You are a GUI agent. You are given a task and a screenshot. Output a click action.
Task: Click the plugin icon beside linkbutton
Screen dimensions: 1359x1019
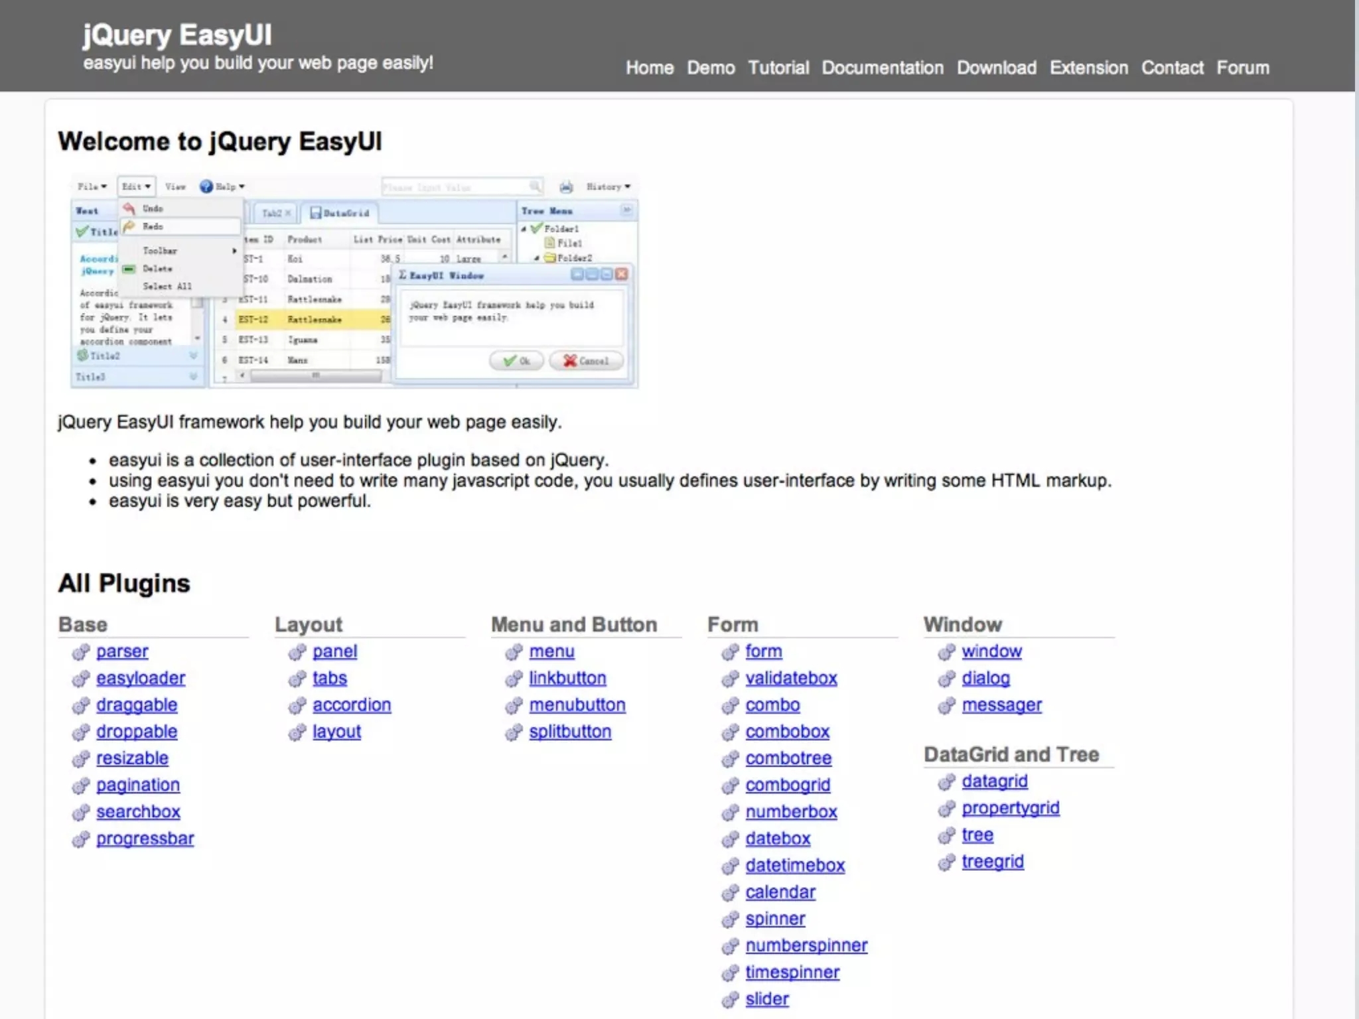pos(514,679)
